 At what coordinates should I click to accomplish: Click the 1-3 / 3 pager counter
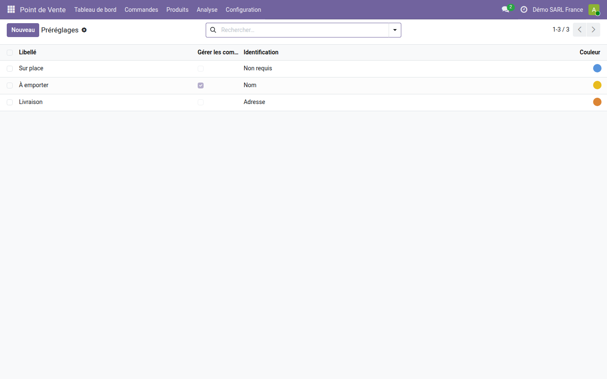click(561, 29)
